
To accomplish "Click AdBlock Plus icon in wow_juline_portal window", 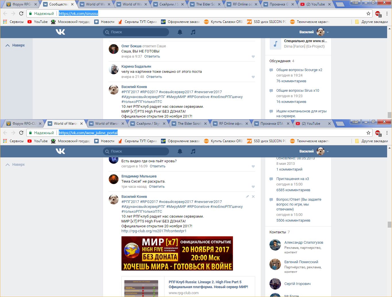I will [x=378, y=133].
